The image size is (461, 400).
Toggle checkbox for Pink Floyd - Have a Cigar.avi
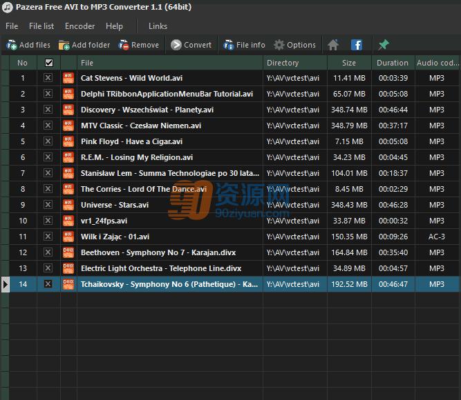pos(48,141)
